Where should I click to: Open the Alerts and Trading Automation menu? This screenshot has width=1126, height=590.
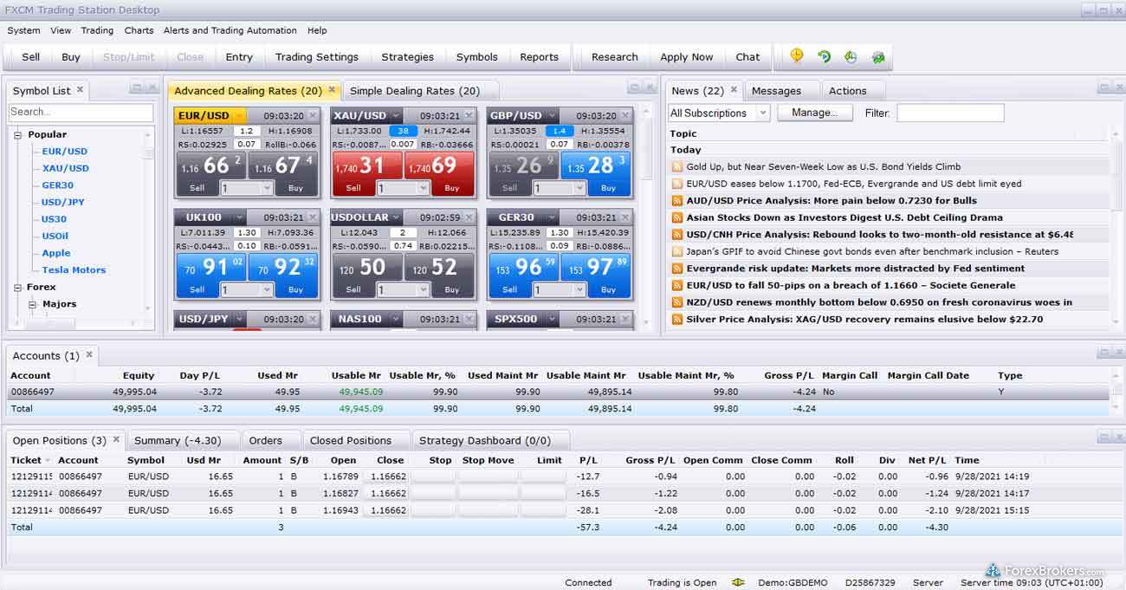click(x=230, y=30)
